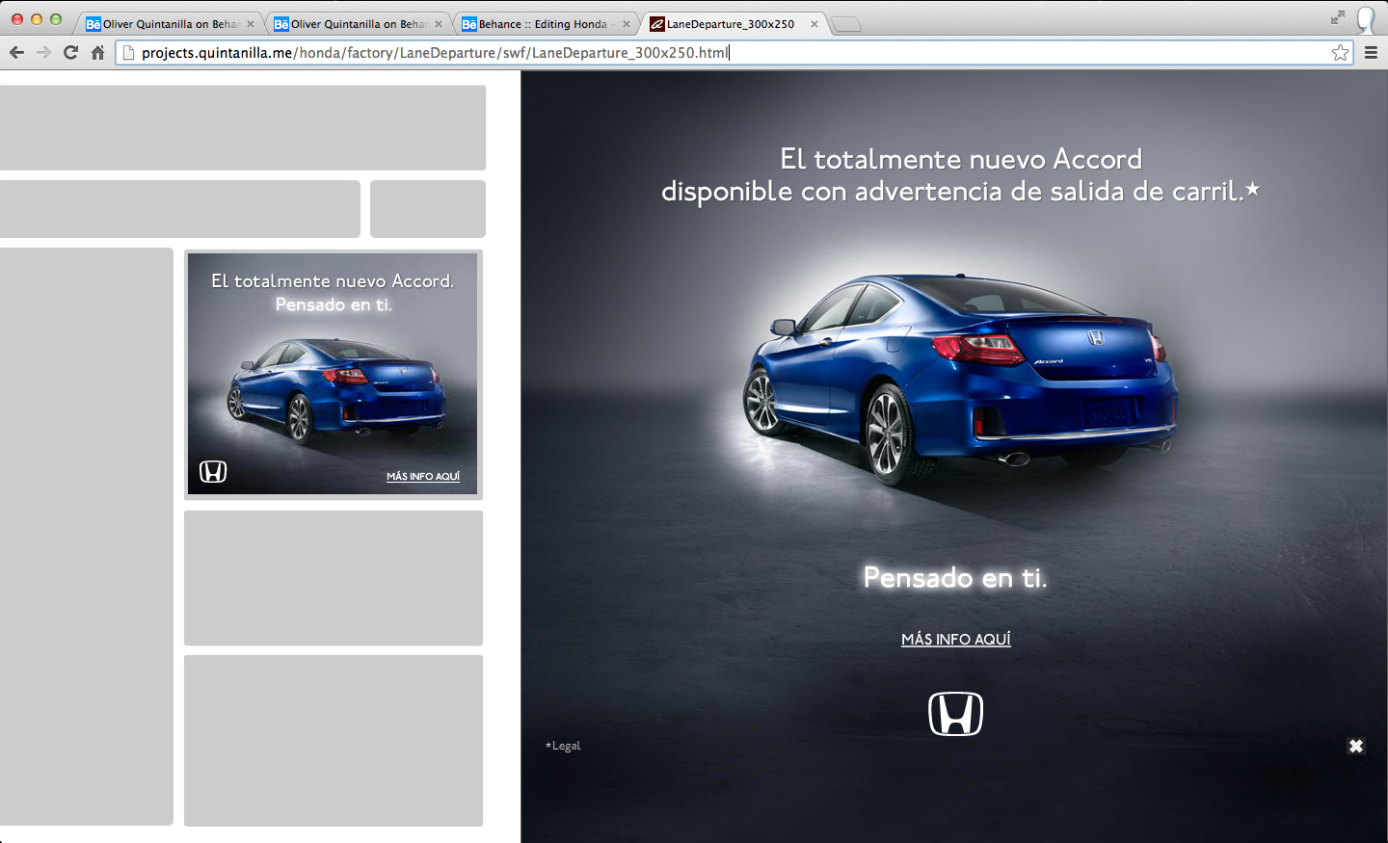This screenshot has width=1388, height=843.
Task: Open the Chrome menu (three lines)
Action: pyautogui.click(x=1371, y=52)
